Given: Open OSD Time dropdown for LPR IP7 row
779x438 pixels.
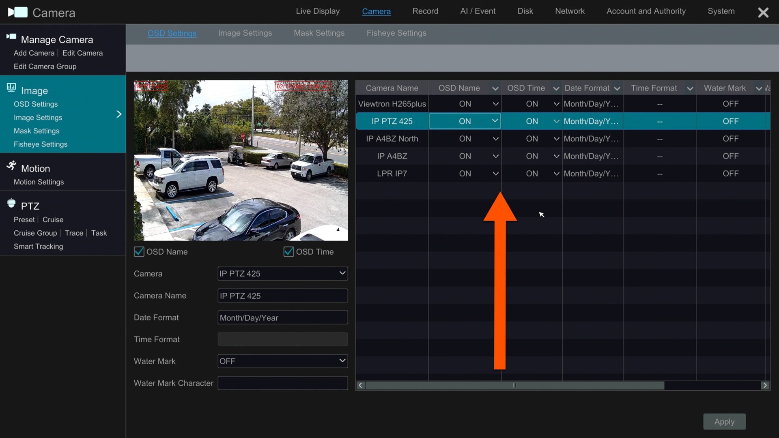Looking at the screenshot, I should click(x=556, y=174).
